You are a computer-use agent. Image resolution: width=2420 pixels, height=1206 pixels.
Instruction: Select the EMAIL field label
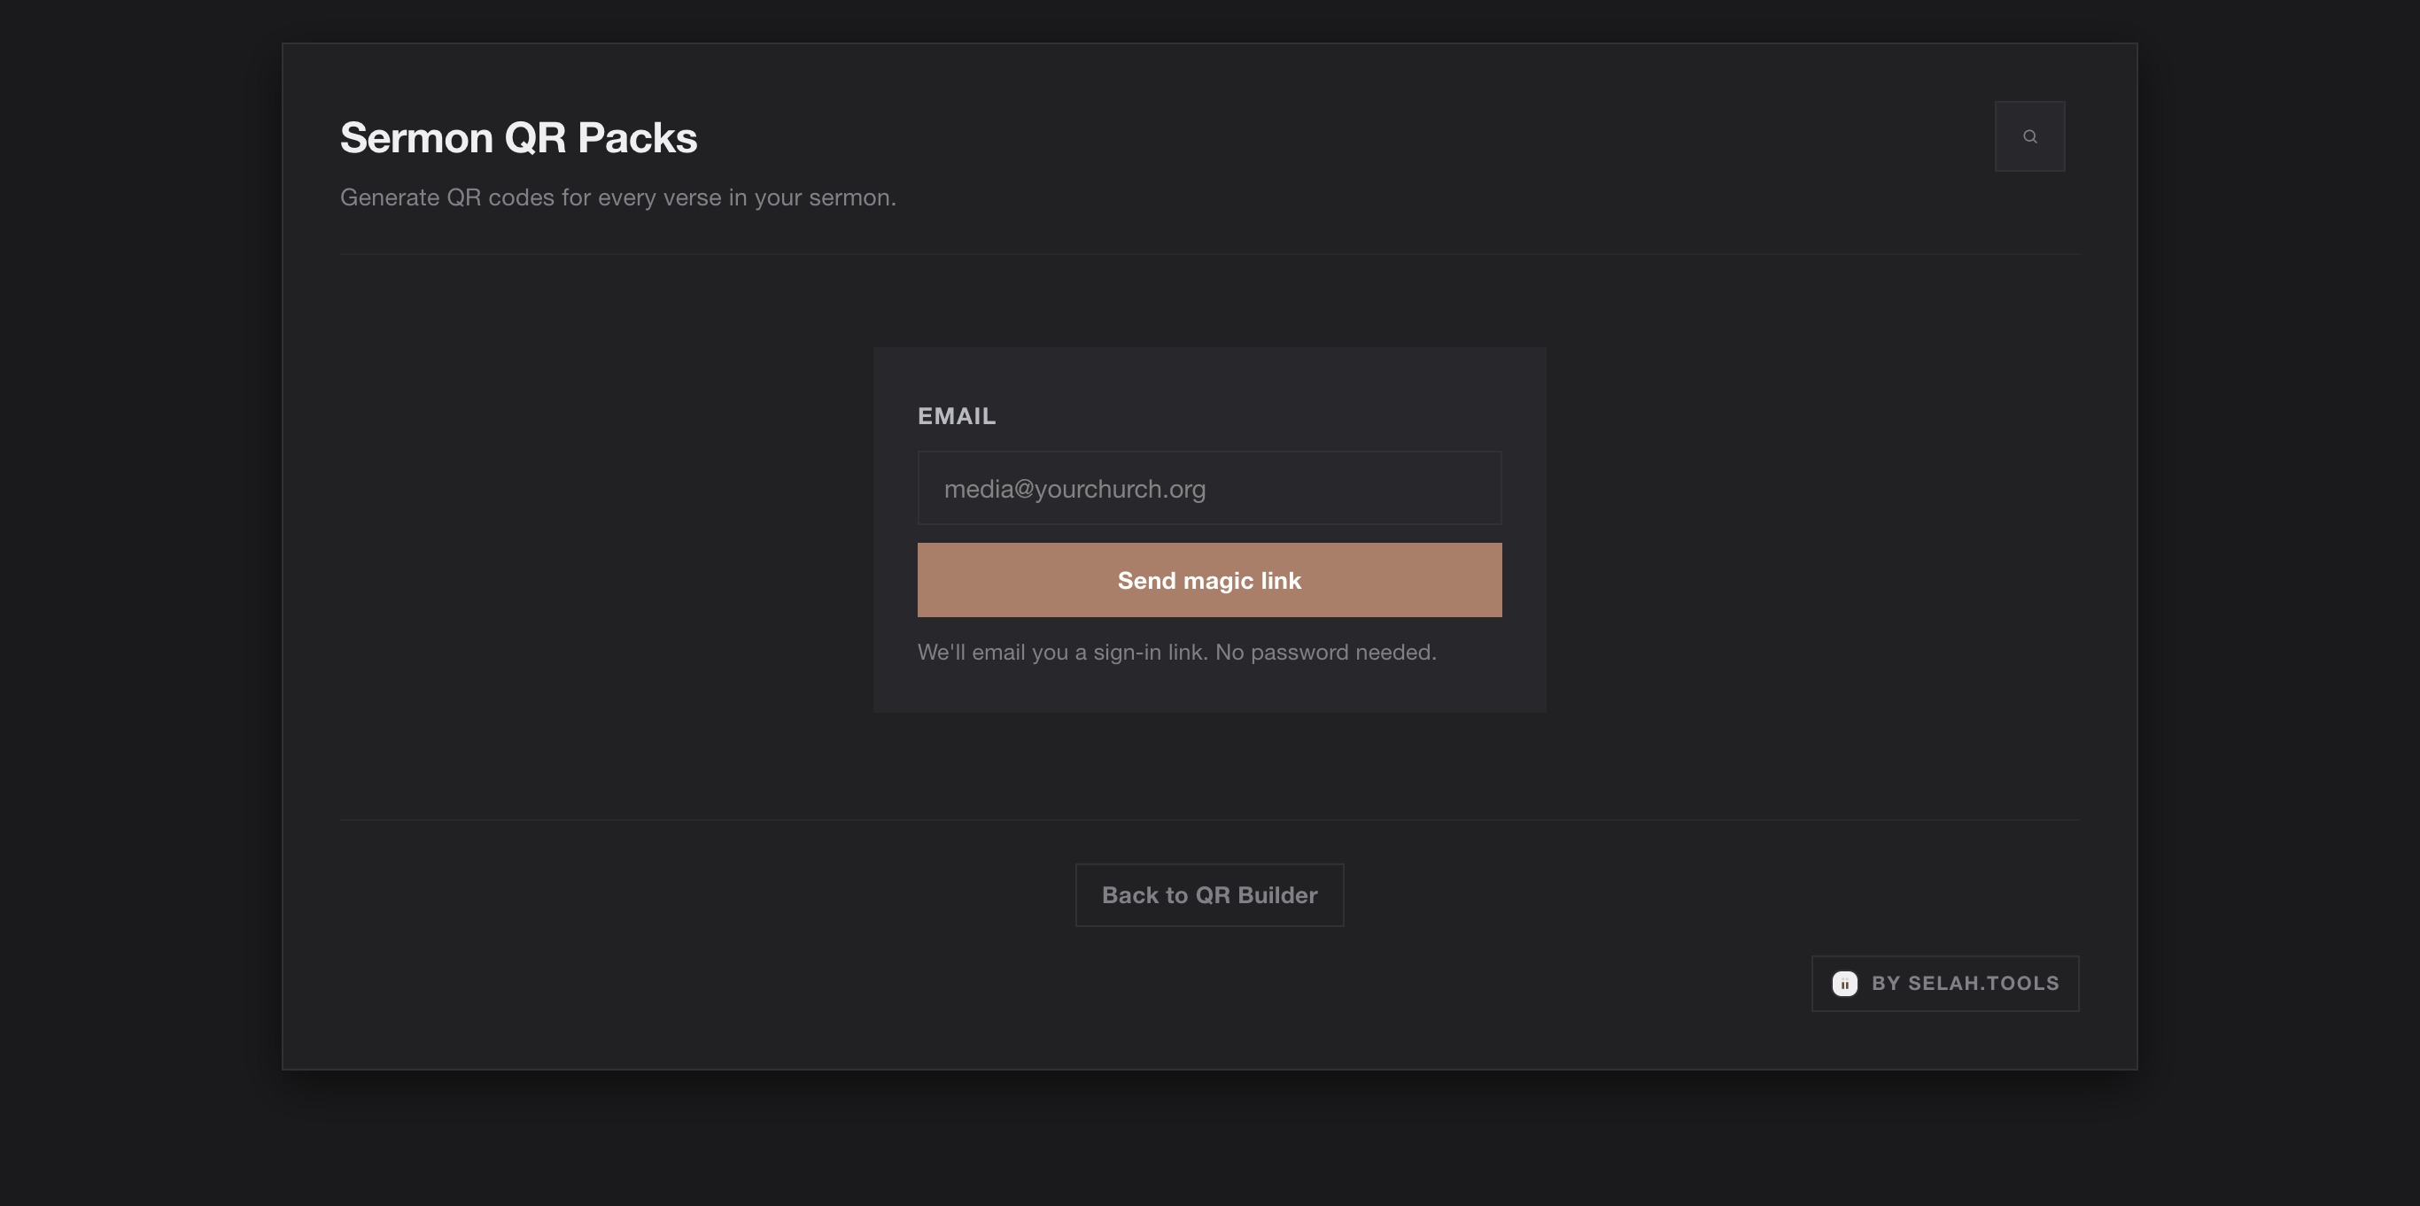pos(957,415)
